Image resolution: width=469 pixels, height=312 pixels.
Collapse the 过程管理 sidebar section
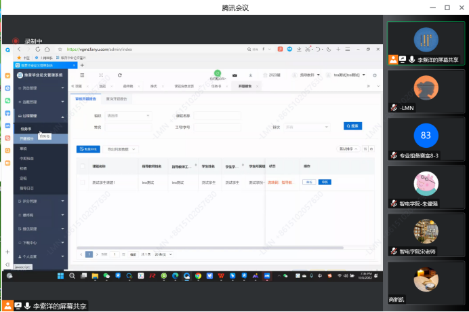[39, 117]
